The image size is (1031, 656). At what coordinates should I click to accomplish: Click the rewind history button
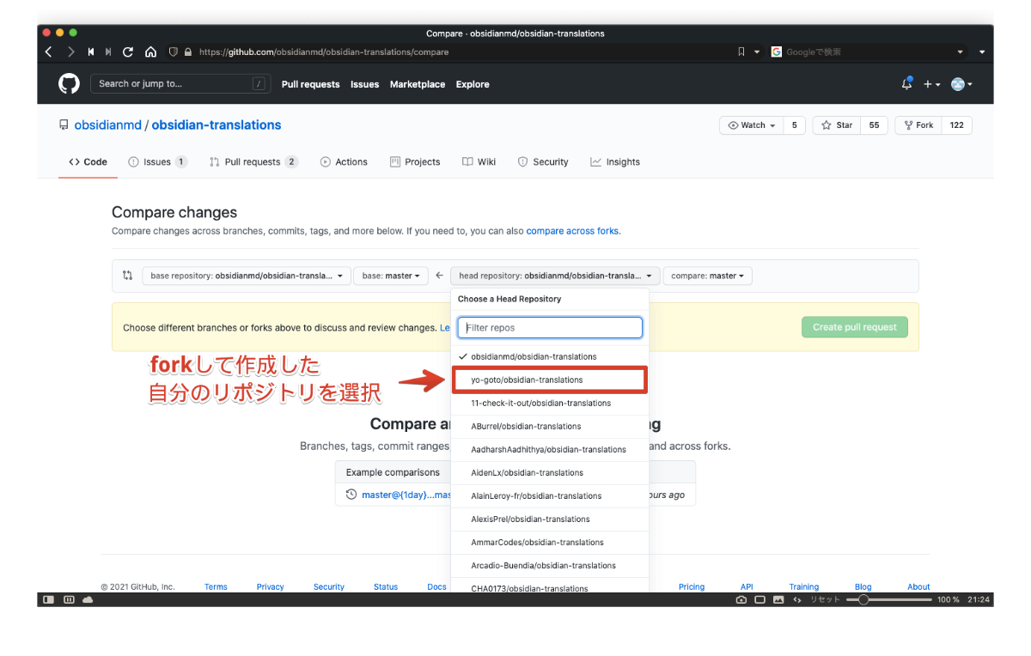point(91,52)
